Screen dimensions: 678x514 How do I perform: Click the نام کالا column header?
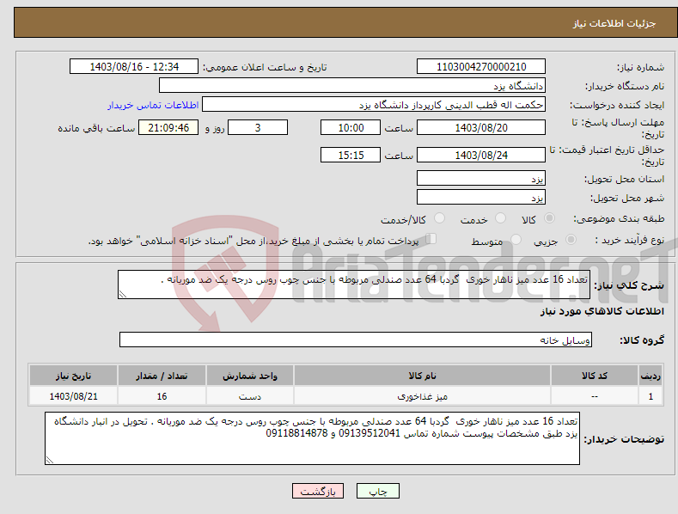click(x=422, y=376)
